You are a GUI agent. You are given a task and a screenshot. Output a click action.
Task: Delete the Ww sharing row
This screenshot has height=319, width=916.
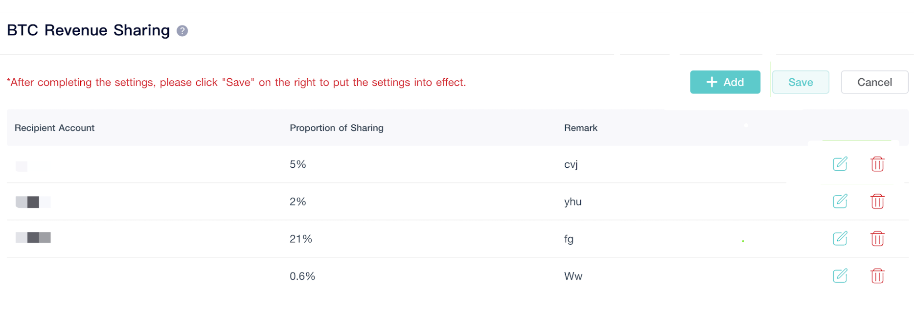click(877, 275)
